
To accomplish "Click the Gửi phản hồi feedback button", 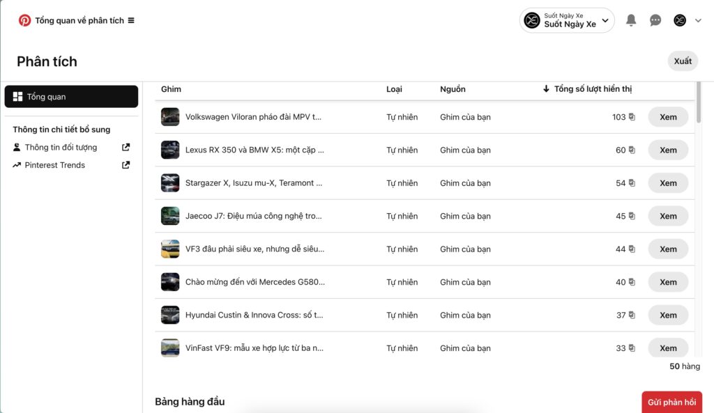I will (x=671, y=402).
